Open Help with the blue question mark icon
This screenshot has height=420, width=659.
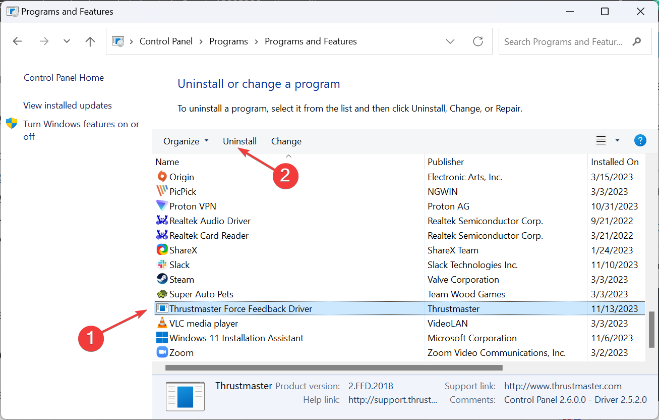[x=640, y=141]
